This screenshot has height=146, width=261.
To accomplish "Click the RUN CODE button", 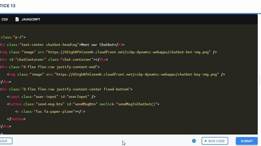I will (215, 141).
